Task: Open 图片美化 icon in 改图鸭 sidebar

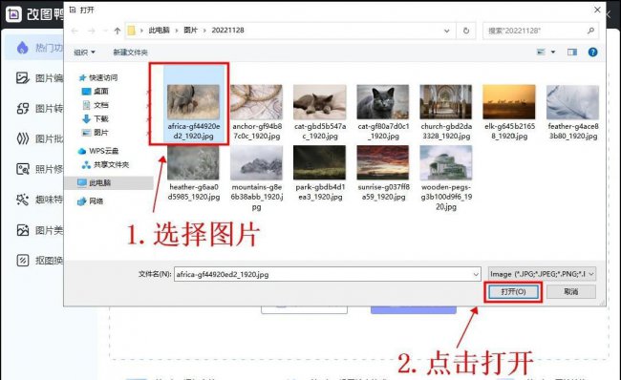Action: point(23,230)
